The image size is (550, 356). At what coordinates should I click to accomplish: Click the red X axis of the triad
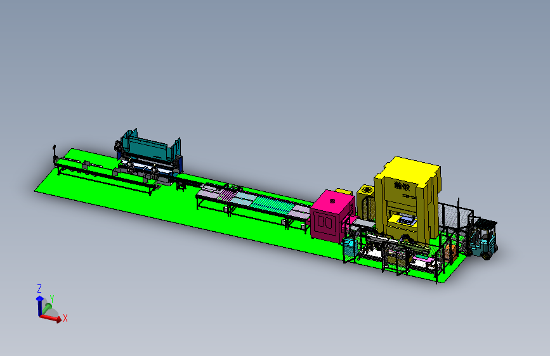51,318
